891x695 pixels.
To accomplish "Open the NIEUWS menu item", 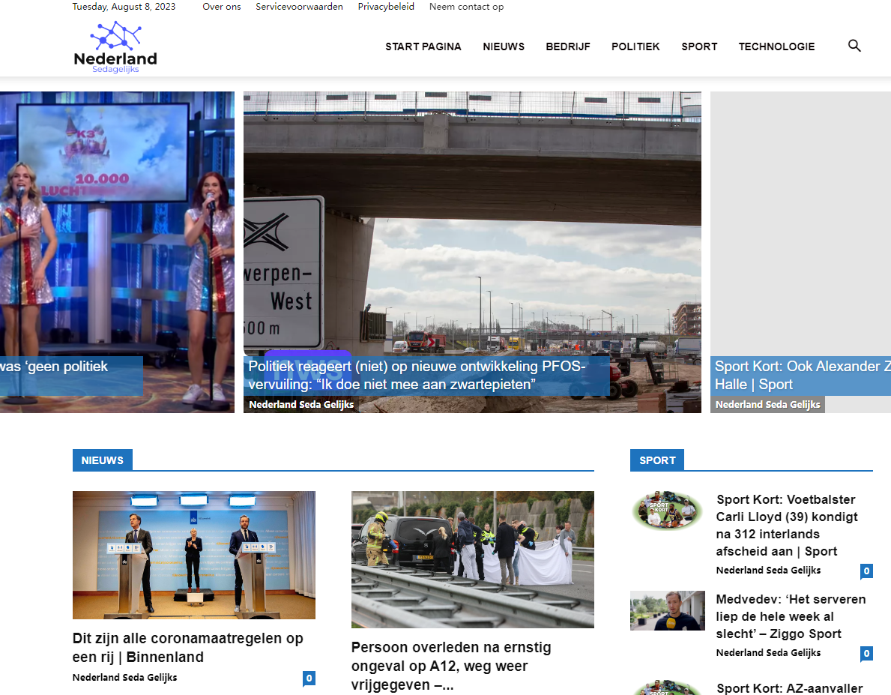I will [504, 46].
